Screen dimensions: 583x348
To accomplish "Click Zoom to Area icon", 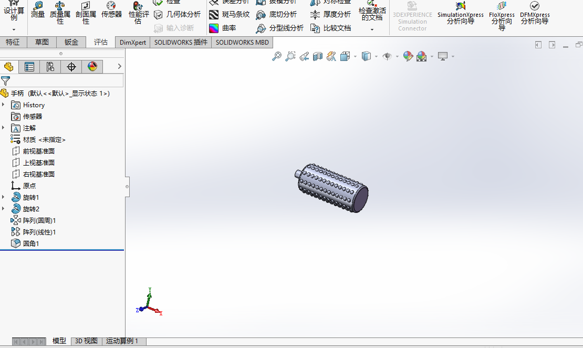I will pos(290,56).
